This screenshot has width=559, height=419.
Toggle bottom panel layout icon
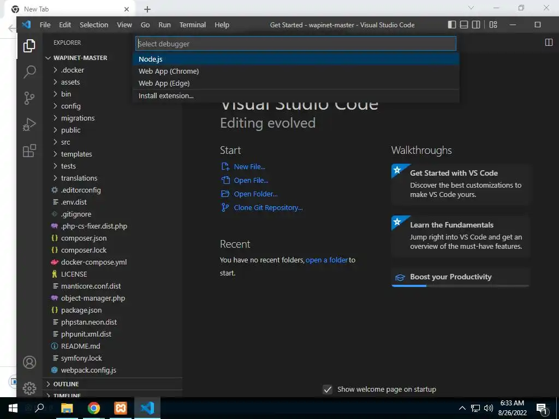(x=464, y=25)
